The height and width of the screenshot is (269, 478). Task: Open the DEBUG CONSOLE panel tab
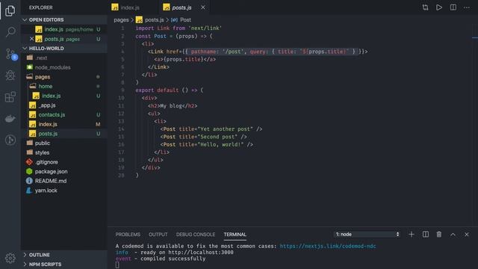click(x=196, y=234)
